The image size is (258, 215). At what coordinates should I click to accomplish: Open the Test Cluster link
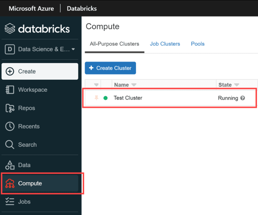pyautogui.click(x=128, y=98)
